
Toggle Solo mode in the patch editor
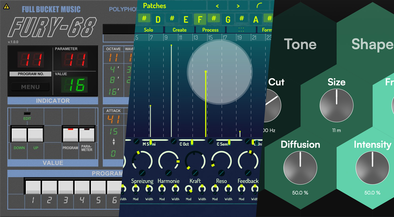[x=149, y=30]
